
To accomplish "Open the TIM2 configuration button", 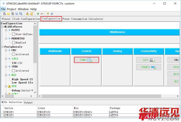I will pyautogui.click(x=87, y=60).
